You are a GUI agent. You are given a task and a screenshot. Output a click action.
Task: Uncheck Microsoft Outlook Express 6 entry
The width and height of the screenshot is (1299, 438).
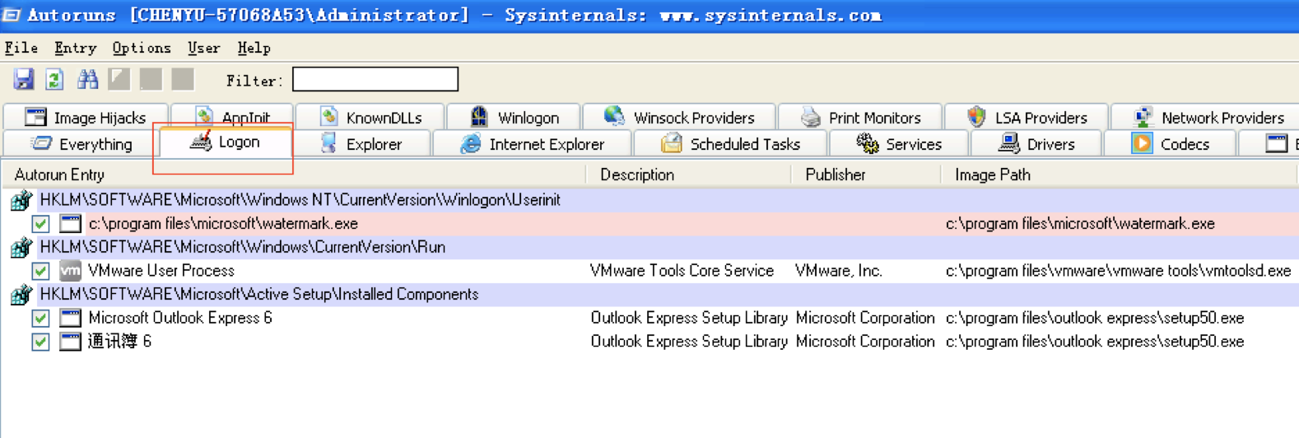pos(40,318)
